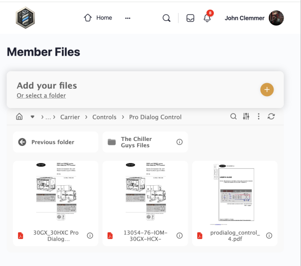Image resolution: width=301 pixels, height=266 pixels.
Task: Open prodialog_control_4.pdf thumbnail preview
Action: pyautogui.click(x=234, y=194)
